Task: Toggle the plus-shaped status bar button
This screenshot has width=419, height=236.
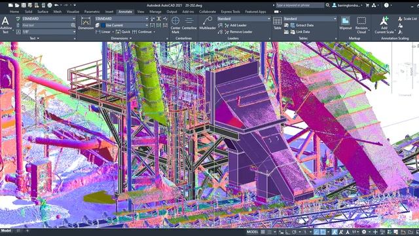Action: point(375,232)
